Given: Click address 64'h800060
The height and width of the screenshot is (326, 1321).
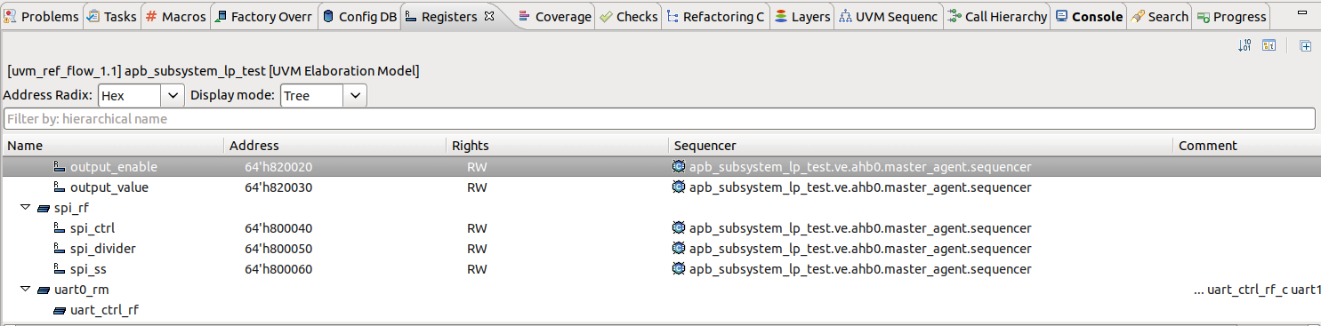Looking at the screenshot, I should tap(278, 269).
